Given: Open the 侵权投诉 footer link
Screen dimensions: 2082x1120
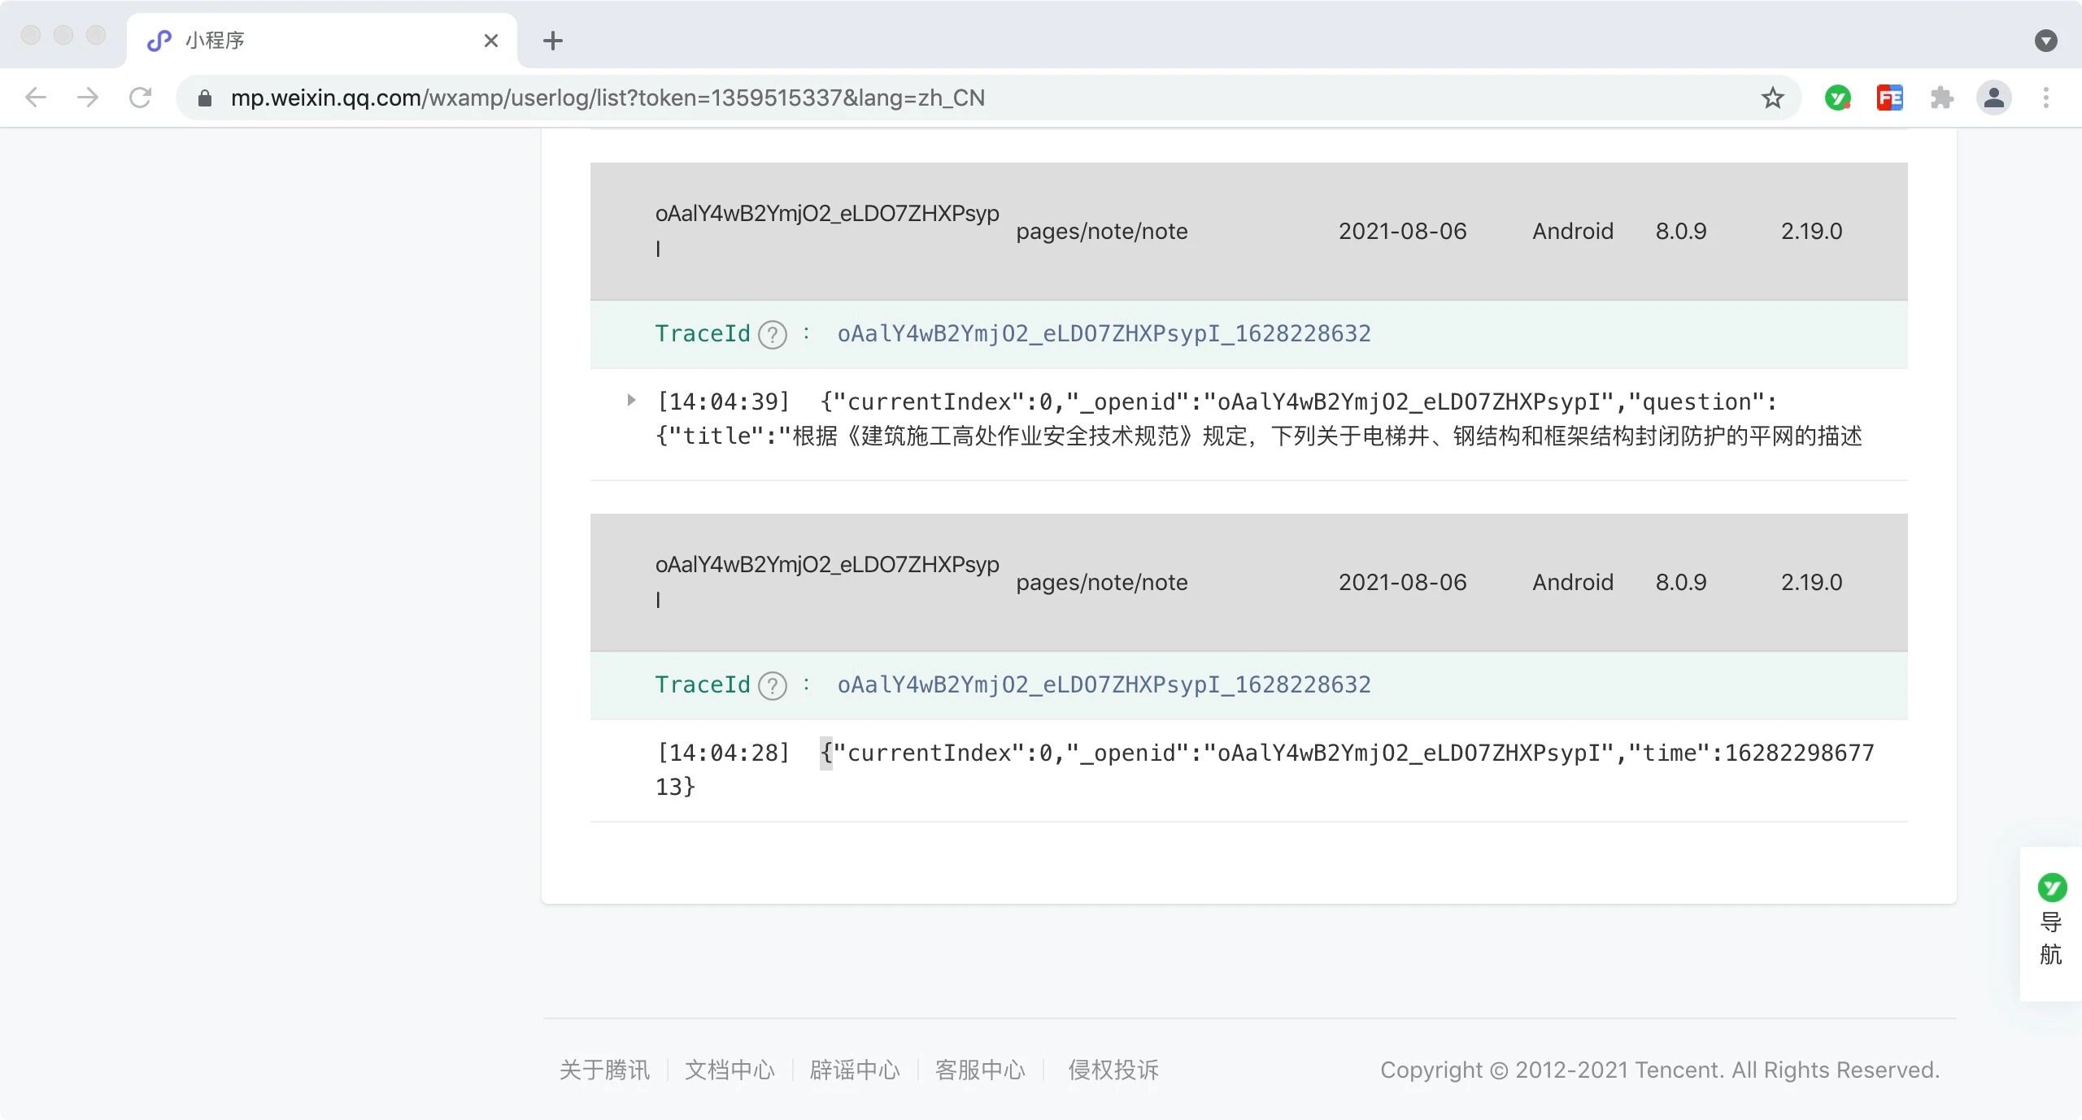Looking at the screenshot, I should coord(1113,1070).
